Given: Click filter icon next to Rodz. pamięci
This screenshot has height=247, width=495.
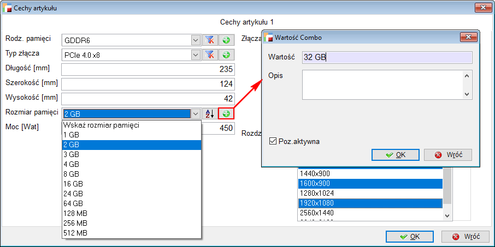Looking at the screenshot, I should pos(210,40).
